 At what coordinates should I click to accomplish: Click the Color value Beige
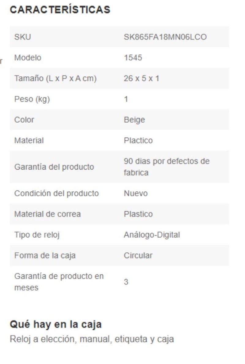[134, 120]
